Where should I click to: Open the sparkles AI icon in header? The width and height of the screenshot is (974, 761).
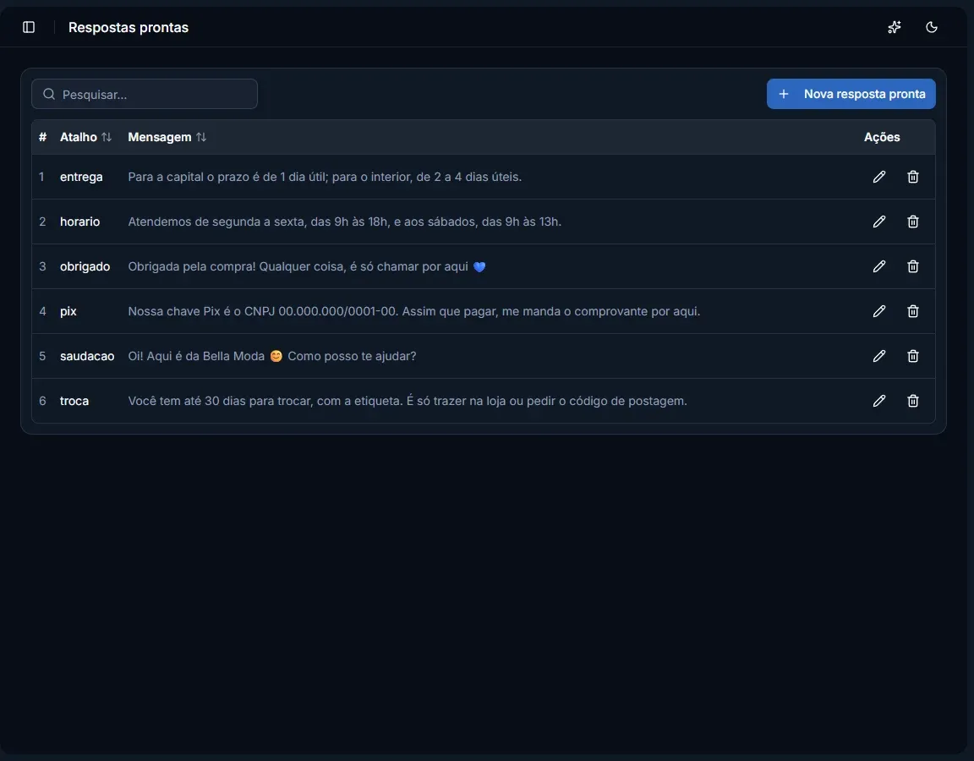(895, 27)
